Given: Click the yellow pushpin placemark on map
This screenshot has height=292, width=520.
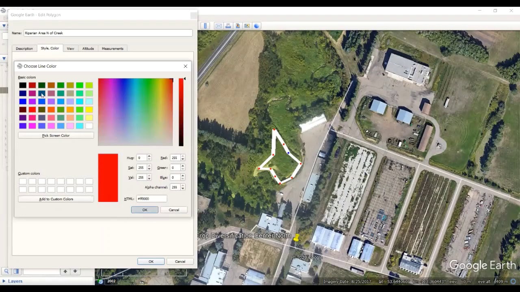Looking at the screenshot, I should point(297,237).
